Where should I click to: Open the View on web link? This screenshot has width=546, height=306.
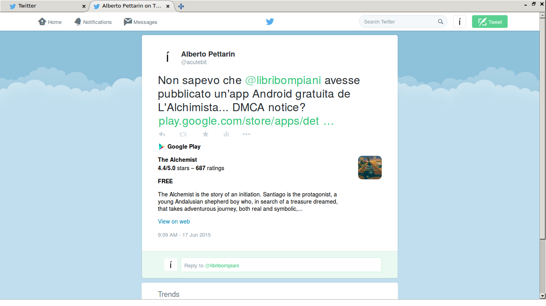pos(174,222)
